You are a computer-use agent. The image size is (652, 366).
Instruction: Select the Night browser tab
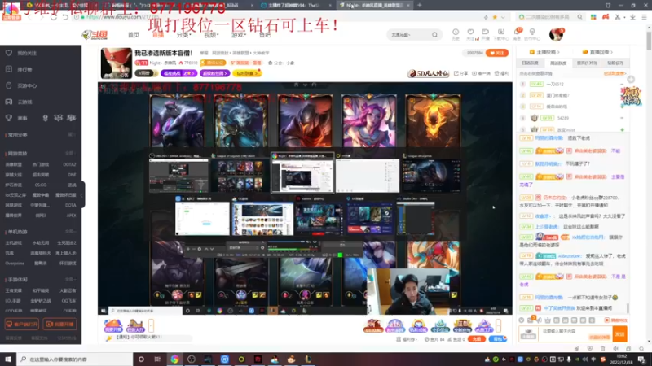(x=373, y=5)
